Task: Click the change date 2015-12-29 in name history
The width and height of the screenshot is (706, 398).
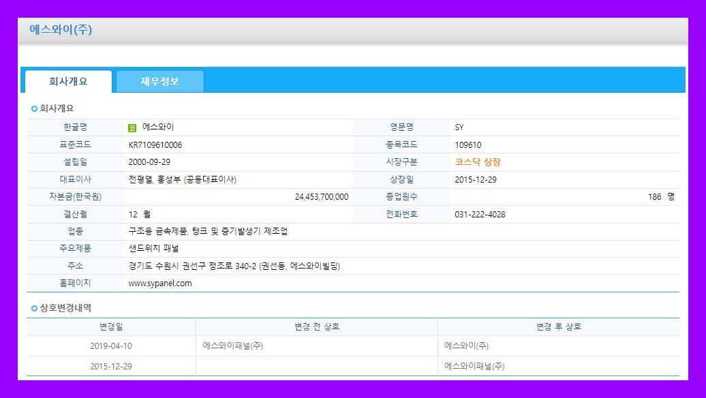Action: pyautogui.click(x=111, y=367)
